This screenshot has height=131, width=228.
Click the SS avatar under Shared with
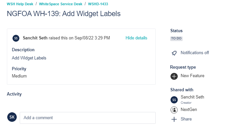[174, 100]
